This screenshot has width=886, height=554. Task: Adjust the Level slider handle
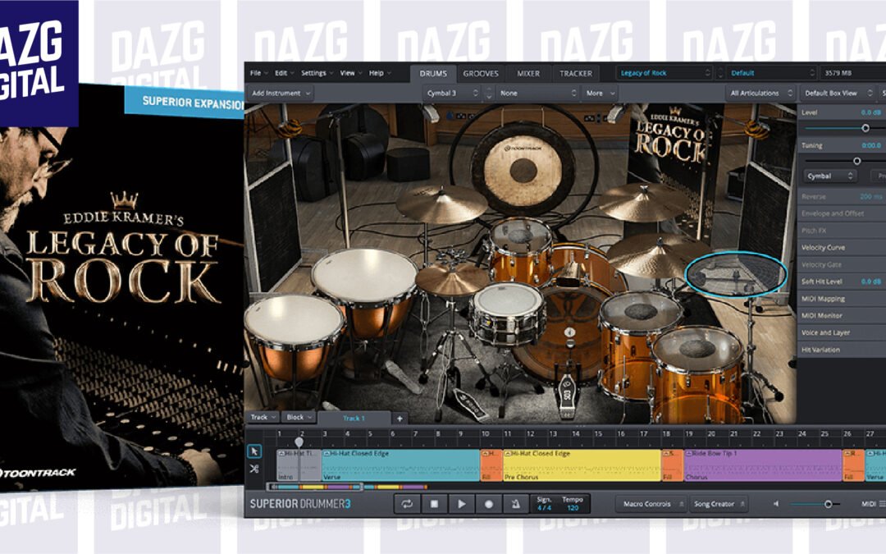865,128
